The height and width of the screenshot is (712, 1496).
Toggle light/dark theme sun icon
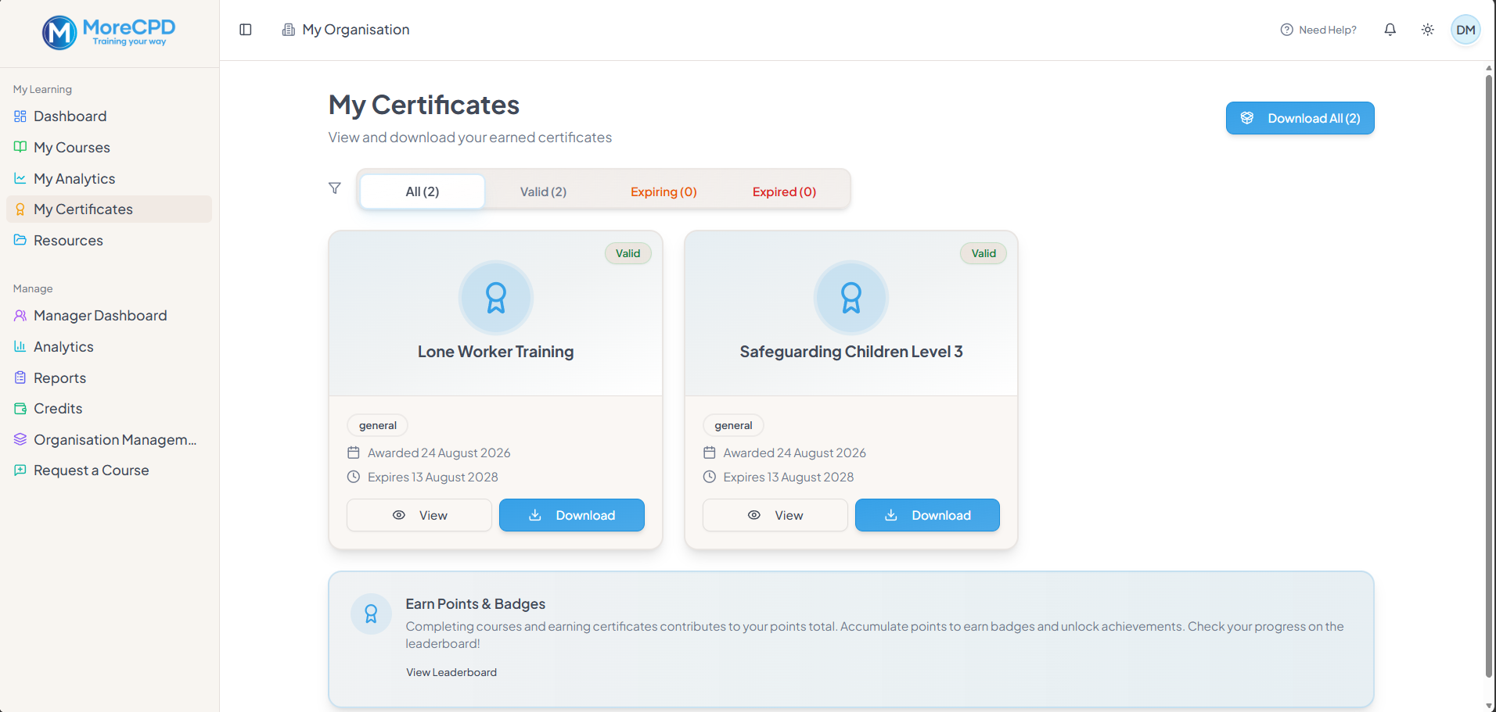tap(1428, 30)
